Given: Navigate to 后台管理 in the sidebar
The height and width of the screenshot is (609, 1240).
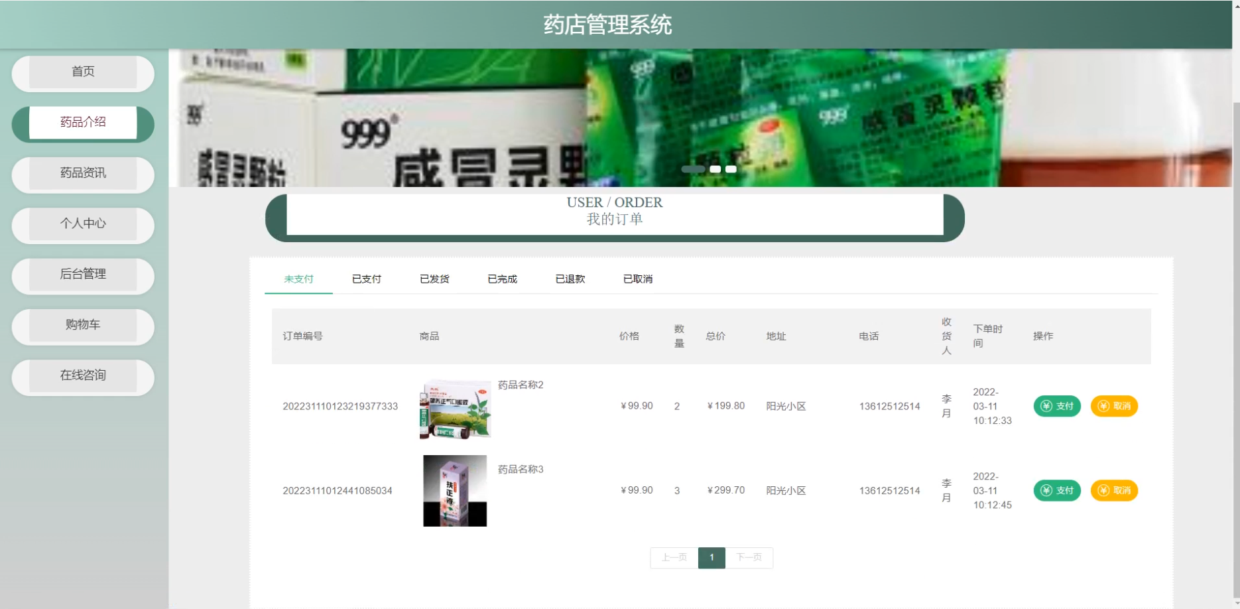Looking at the screenshot, I should click(x=83, y=275).
